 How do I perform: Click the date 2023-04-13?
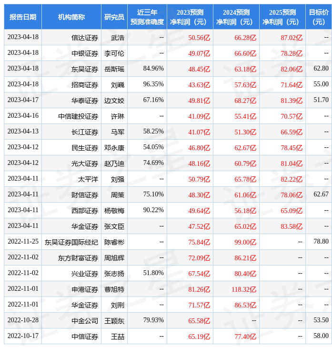23,132
